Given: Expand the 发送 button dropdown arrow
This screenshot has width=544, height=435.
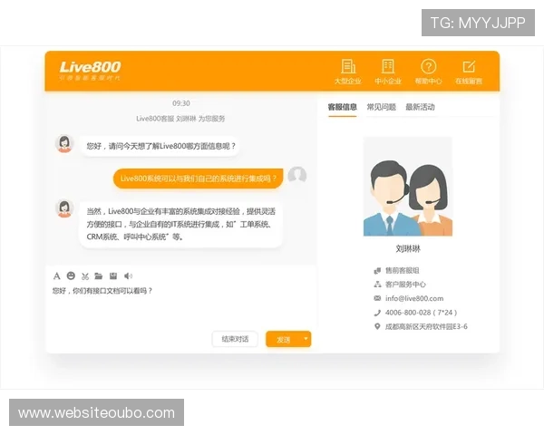Looking at the screenshot, I should [x=306, y=339].
